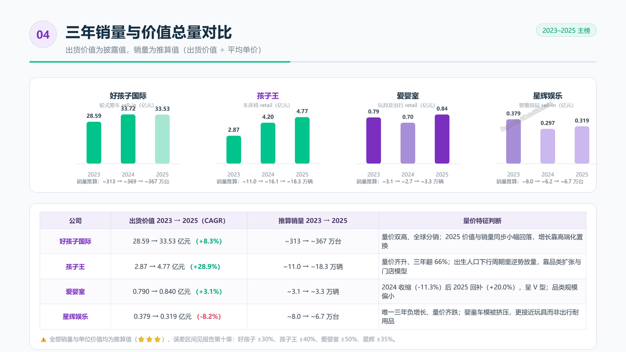
Task: Click the 好孩子国际 chart title
Action: [128, 96]
